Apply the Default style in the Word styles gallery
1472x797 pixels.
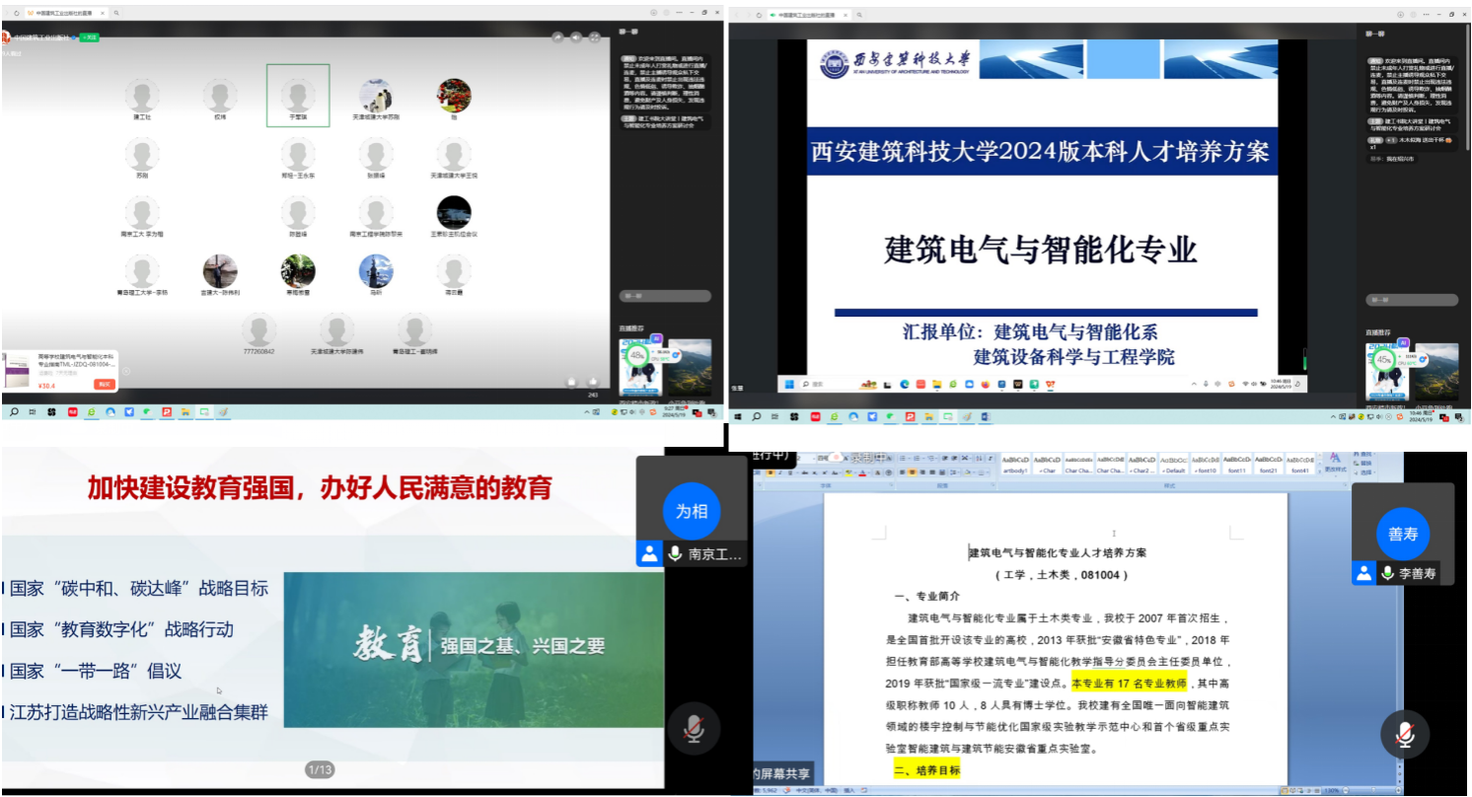[x=1173, y=464]
